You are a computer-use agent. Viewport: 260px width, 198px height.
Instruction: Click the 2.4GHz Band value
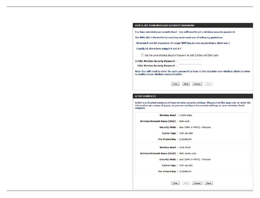click(x=186, y=115)
